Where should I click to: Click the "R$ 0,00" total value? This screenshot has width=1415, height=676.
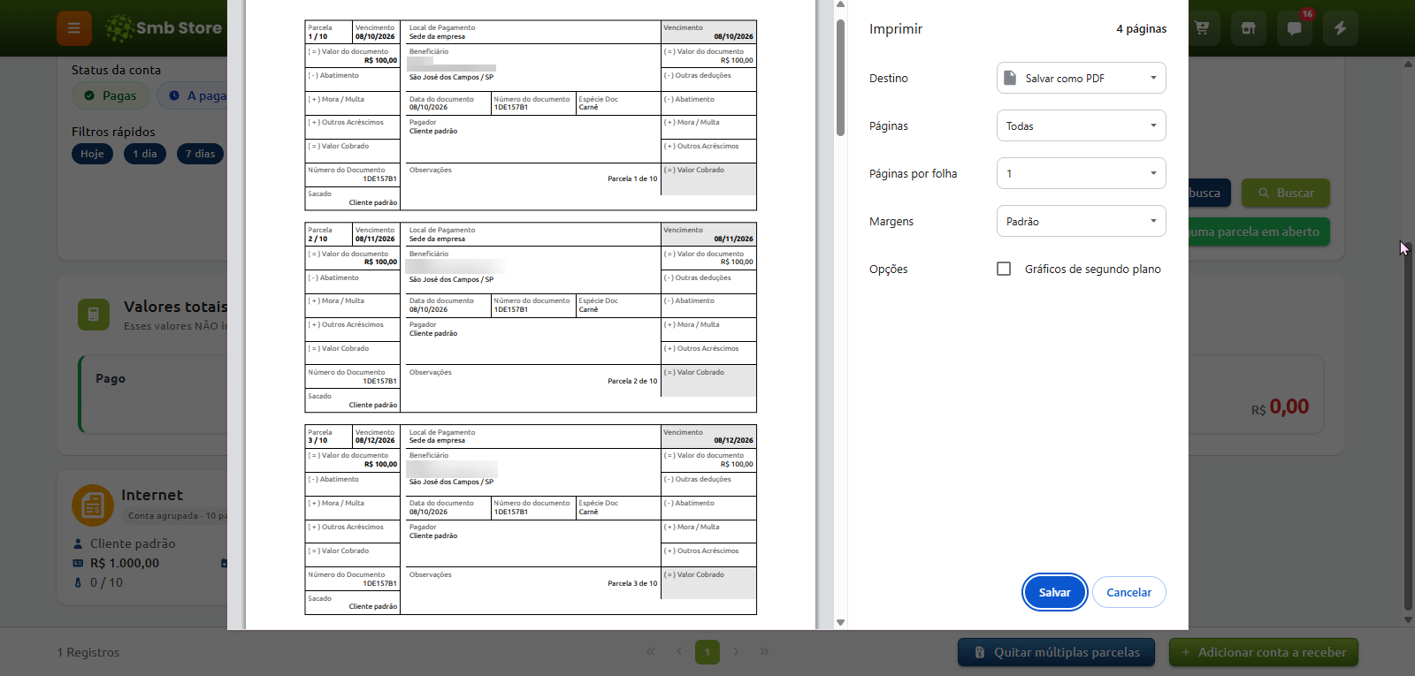(x=1280, y=406)
